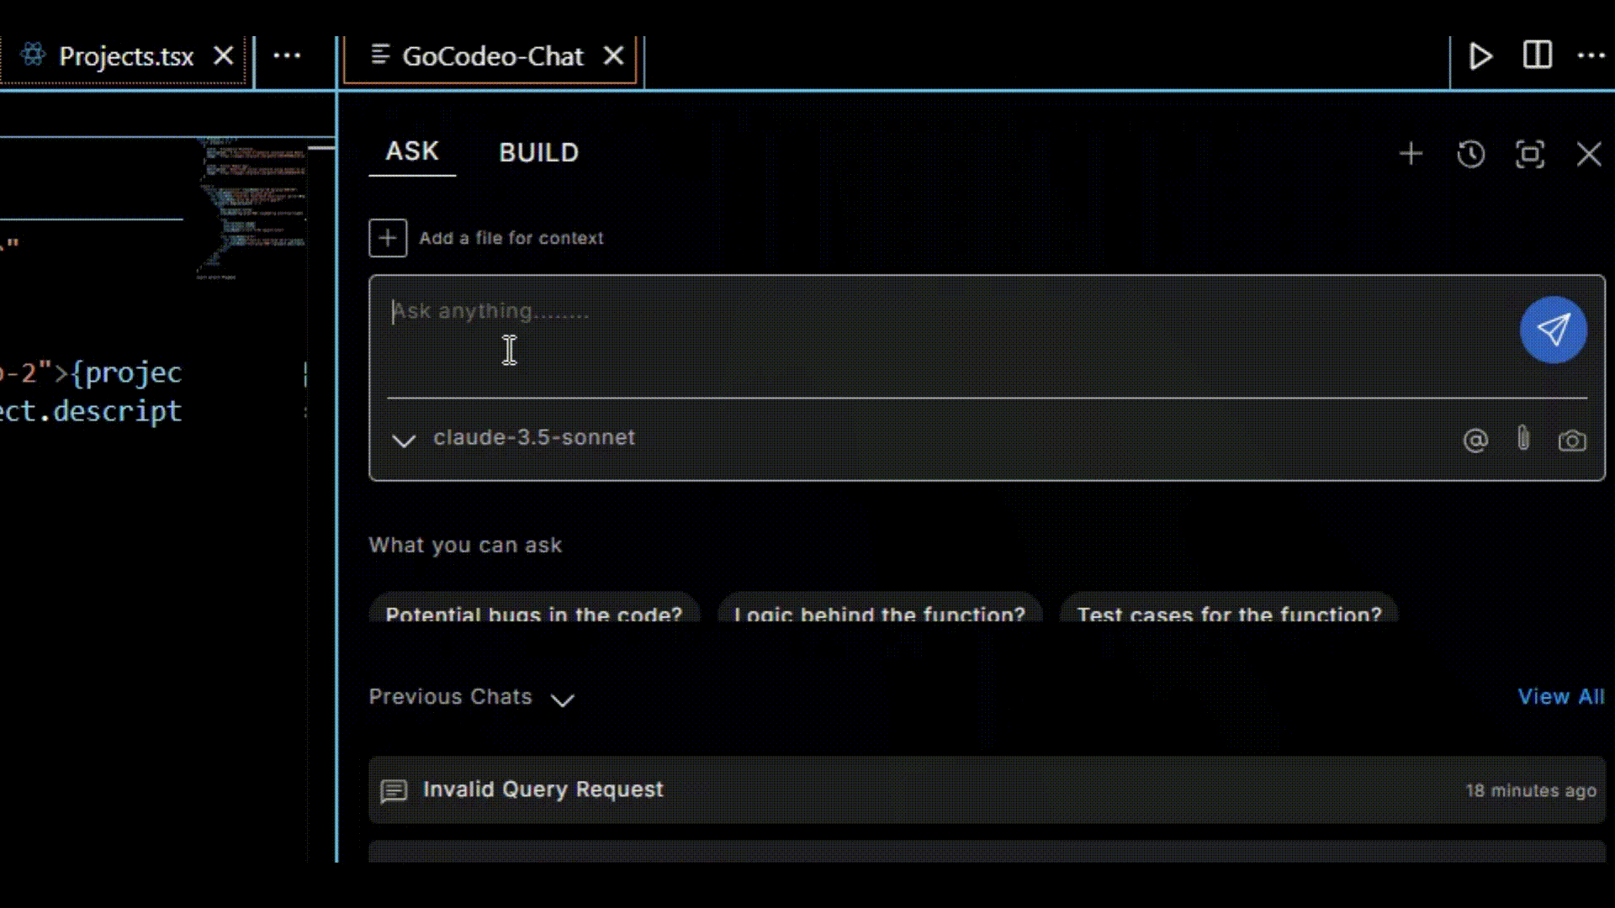Switch to the BUILD mode tab

539,153
